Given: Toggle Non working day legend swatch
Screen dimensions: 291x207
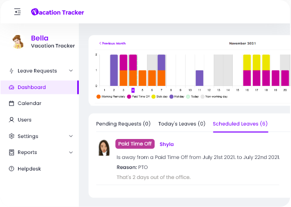Looking at the screenshot, I should 203,96.
